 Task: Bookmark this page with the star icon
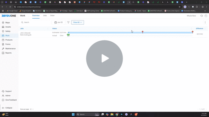point(180,7)
